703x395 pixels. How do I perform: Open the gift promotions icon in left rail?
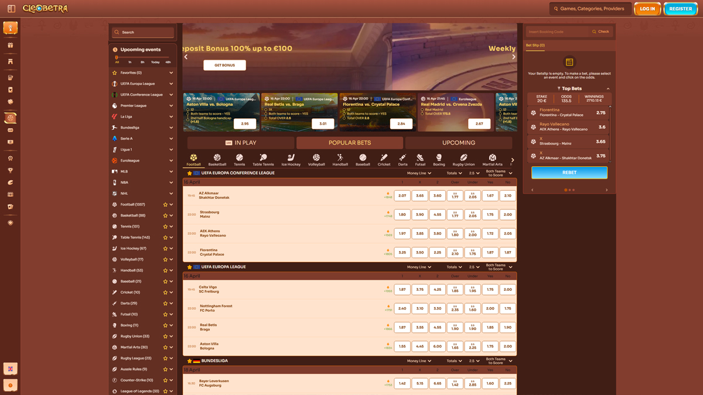tap(11, 45)
